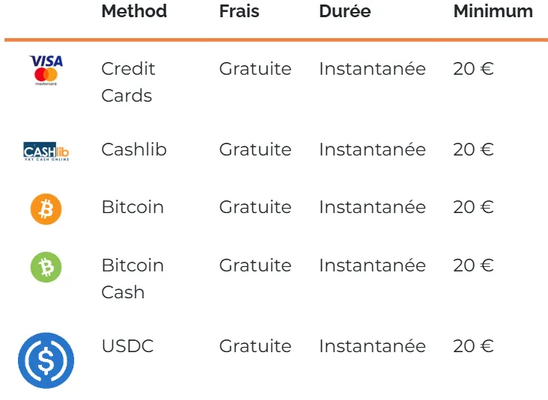Click Instantanée duration in Cashlib row

pos(372,150)
